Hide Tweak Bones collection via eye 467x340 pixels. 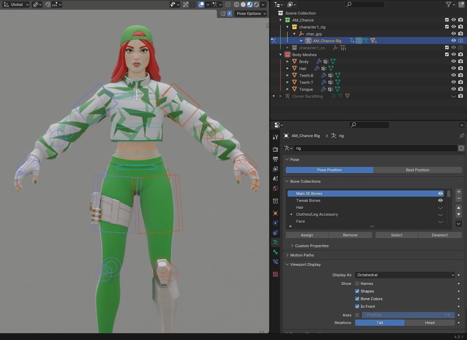click(440, 200)
